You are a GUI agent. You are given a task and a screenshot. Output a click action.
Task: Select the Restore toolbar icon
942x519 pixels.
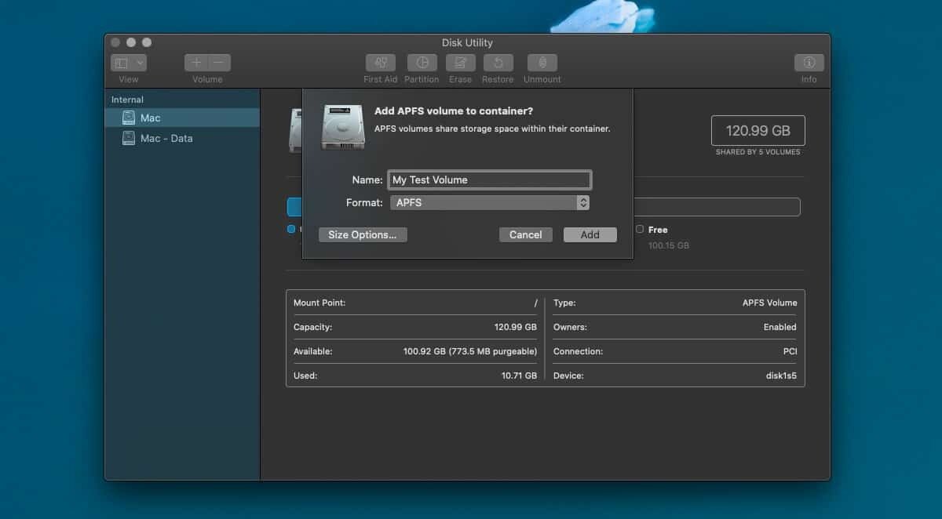[x=498, y=63]
